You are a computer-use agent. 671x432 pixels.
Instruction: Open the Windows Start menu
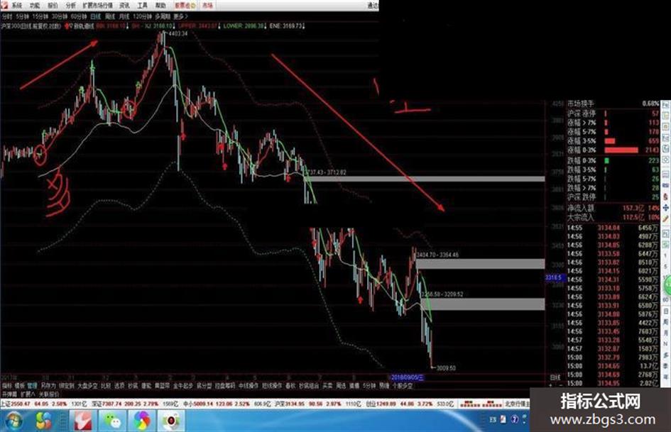tap(13, 421)
